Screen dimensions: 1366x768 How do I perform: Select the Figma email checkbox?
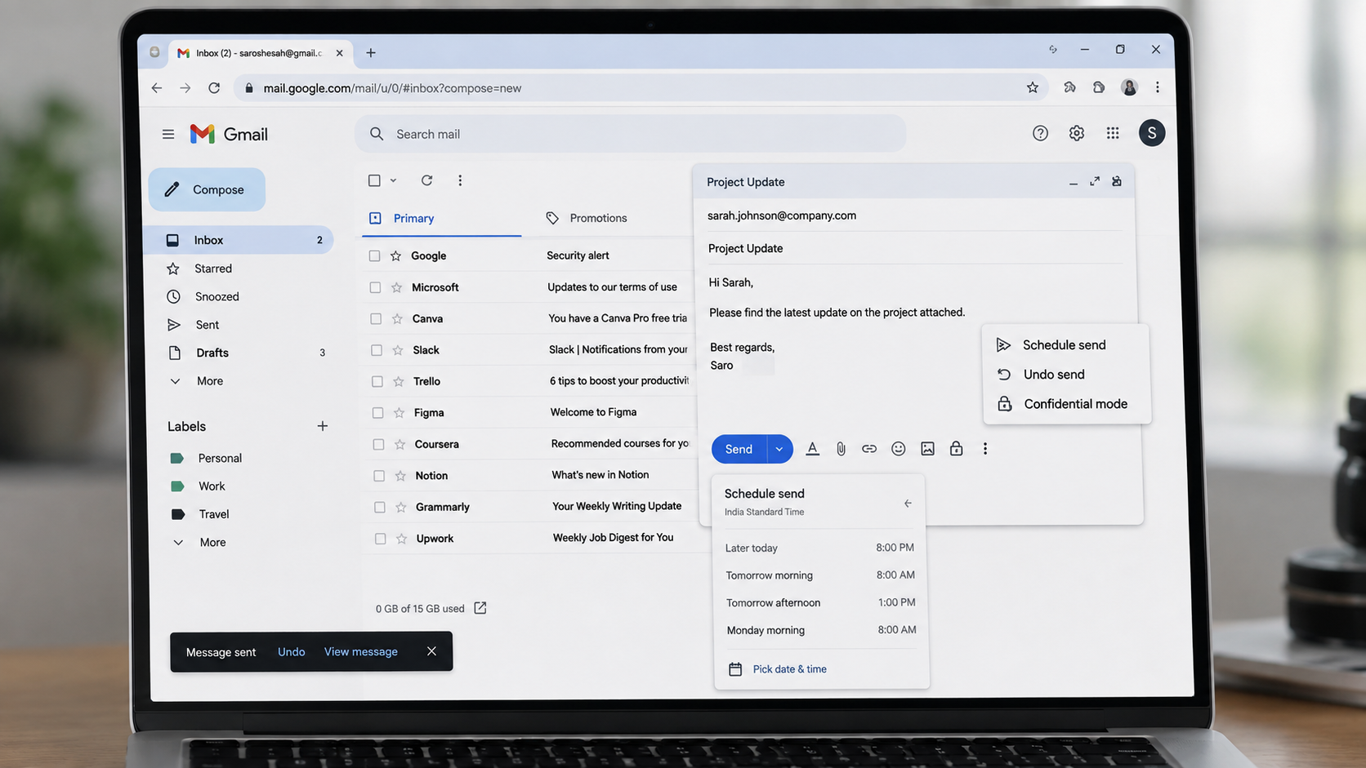pyautogui.click(x=377, y=413)
